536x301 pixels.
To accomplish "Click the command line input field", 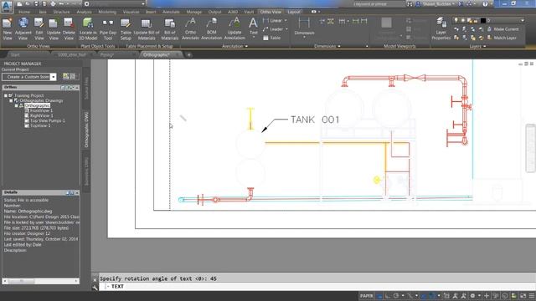I will (318, 287).
